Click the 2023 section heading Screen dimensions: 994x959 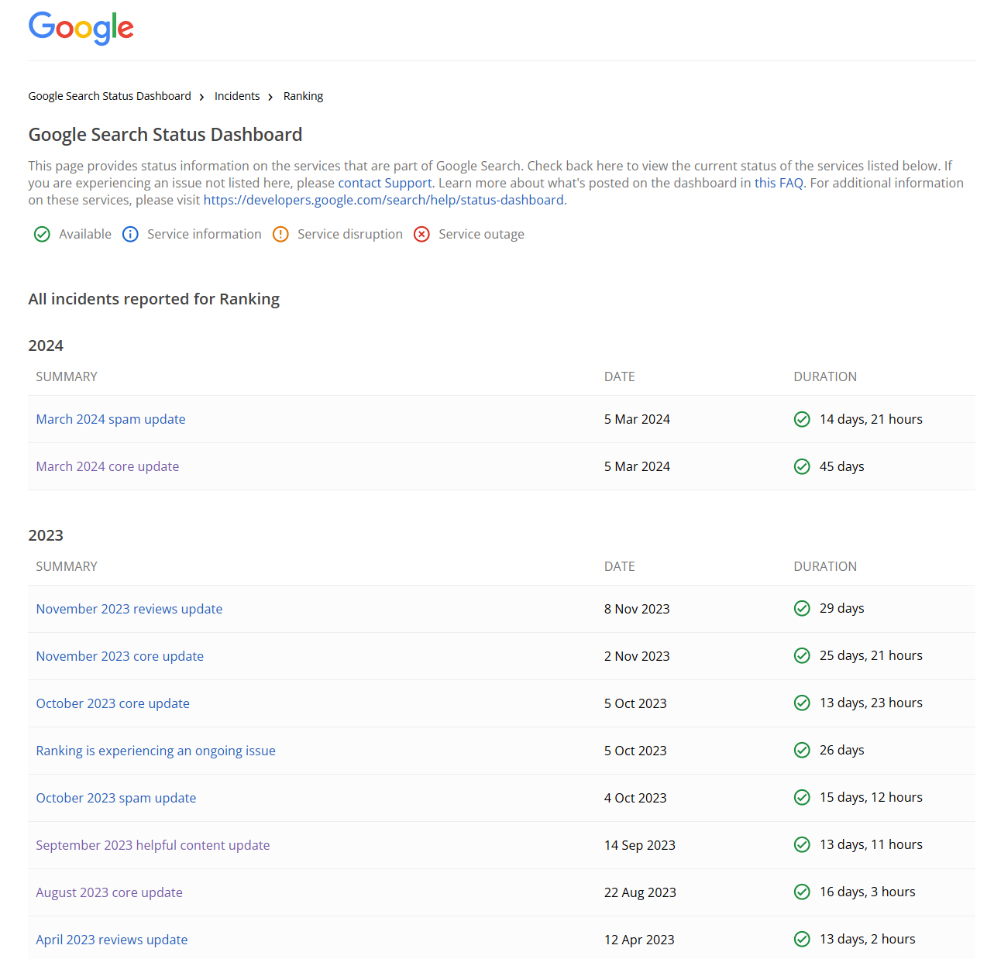click(46, 535)
